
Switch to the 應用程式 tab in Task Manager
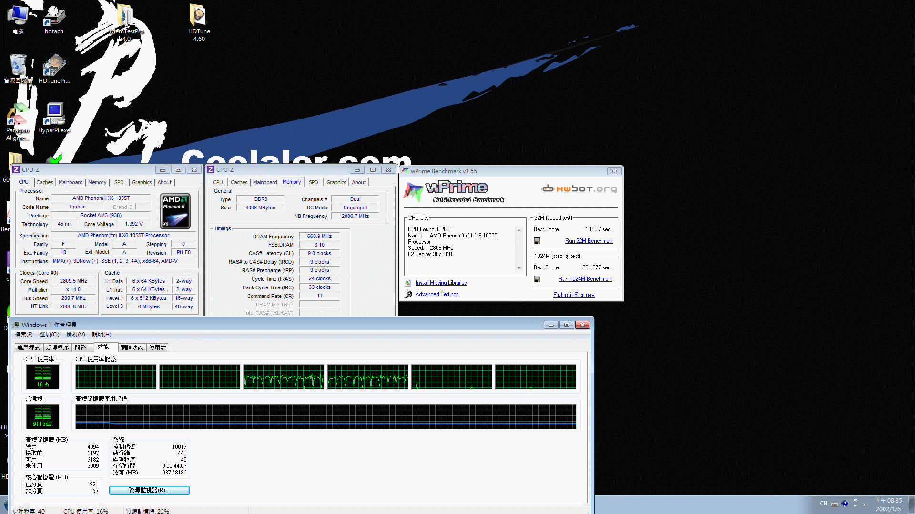29,348
